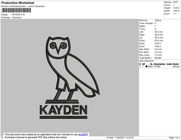Click the Page 1 of 1 footer

tap(174, 138)
